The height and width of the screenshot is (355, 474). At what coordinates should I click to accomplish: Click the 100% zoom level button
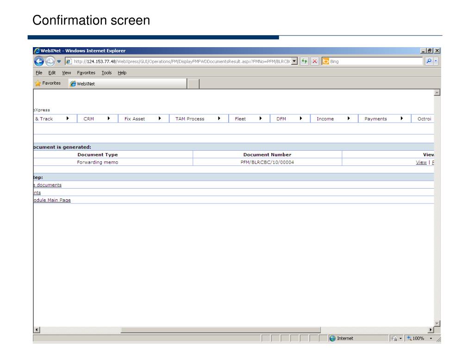point(416,338)
